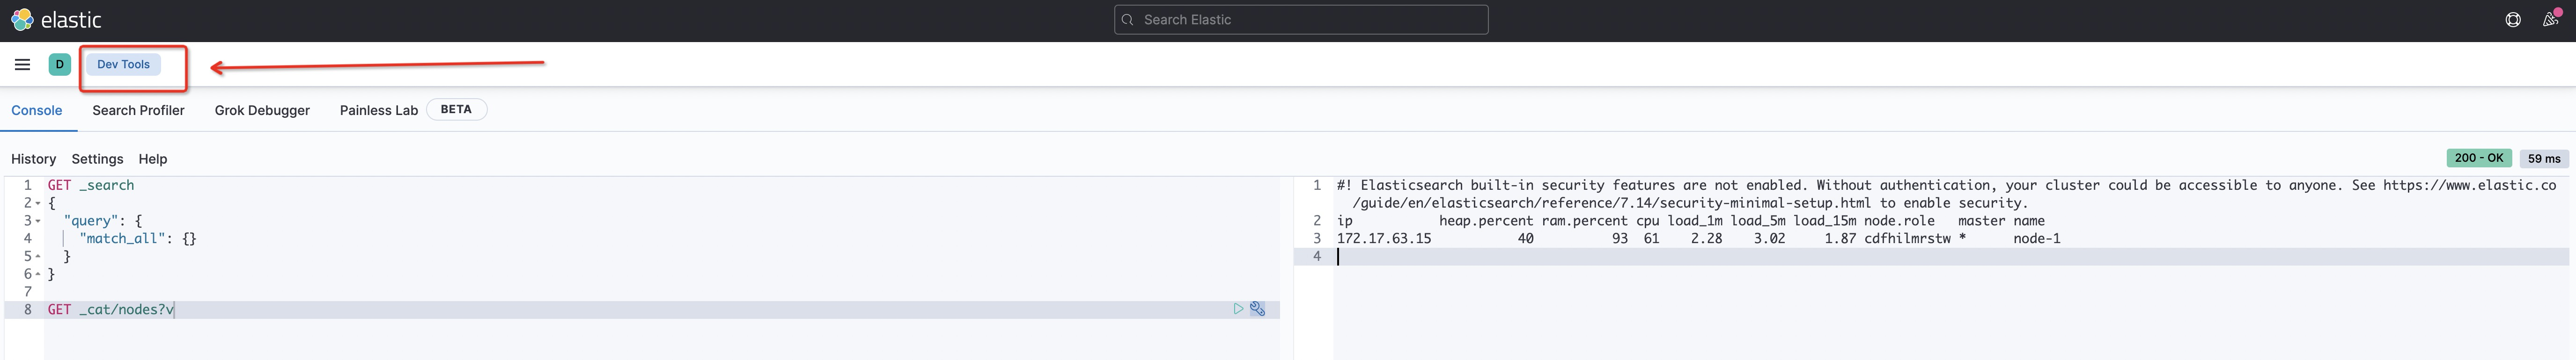Open the wrench request options icon
The height and width of the screenshot is (360, 2576).
coord(1258,309)
